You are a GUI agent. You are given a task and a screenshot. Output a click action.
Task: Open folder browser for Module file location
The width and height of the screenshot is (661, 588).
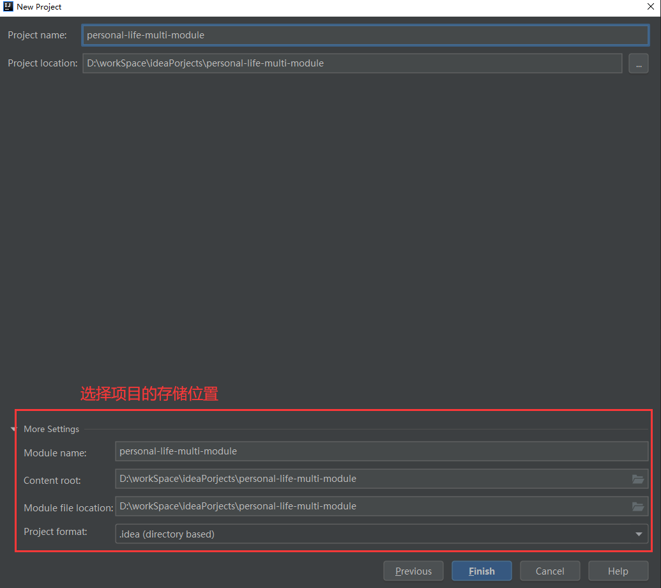[x=637, y=506]
